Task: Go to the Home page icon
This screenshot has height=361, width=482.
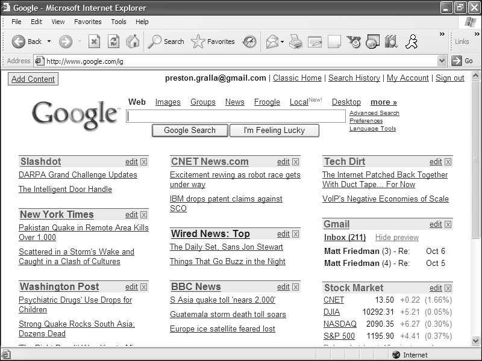Action: click(x=133, y=42)
